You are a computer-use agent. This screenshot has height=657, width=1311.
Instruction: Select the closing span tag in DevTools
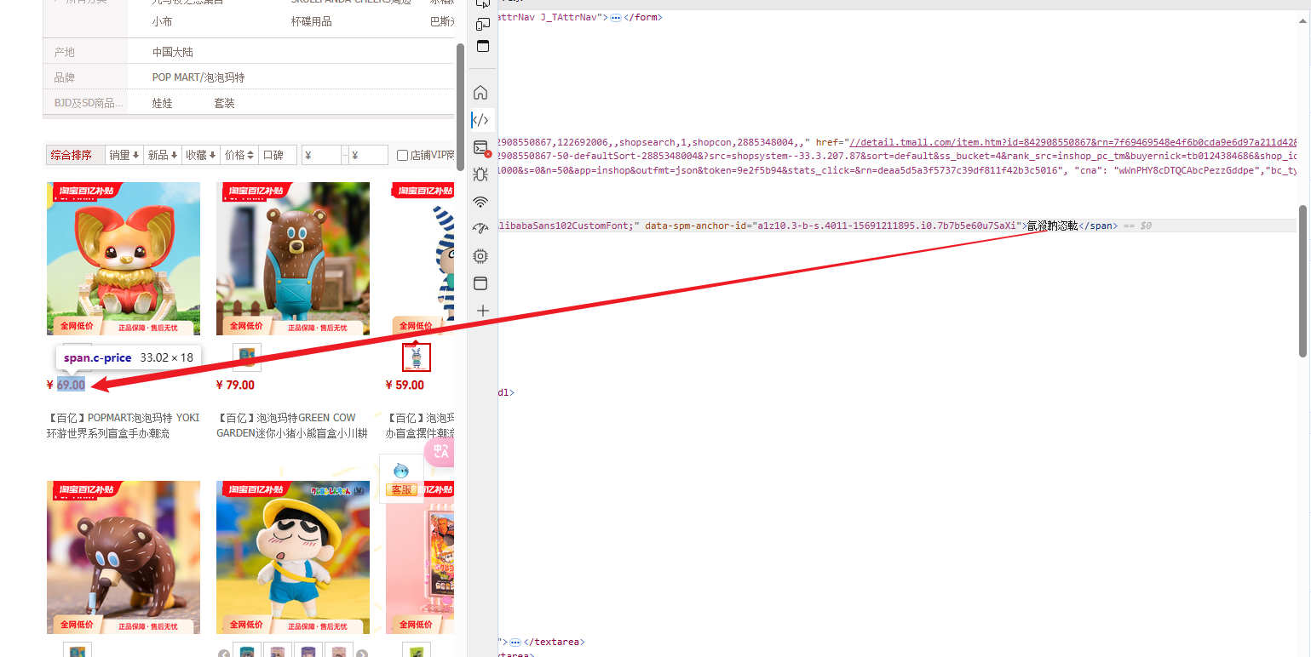(x=1098, y=226)
